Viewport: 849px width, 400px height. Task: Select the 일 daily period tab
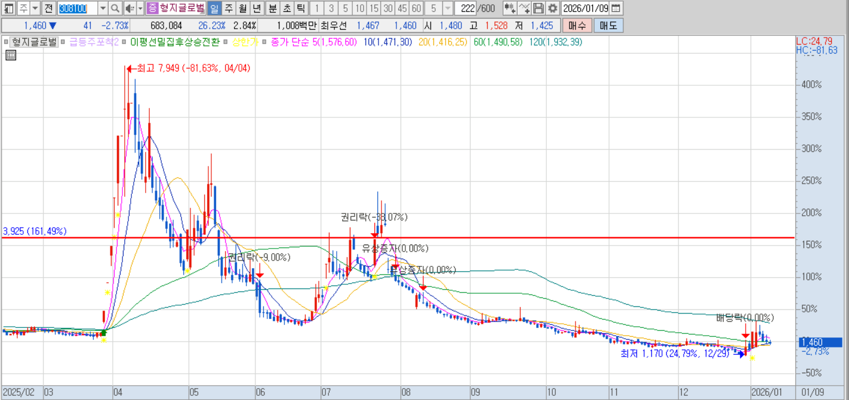pyautogui.click(x=214, y=8)
